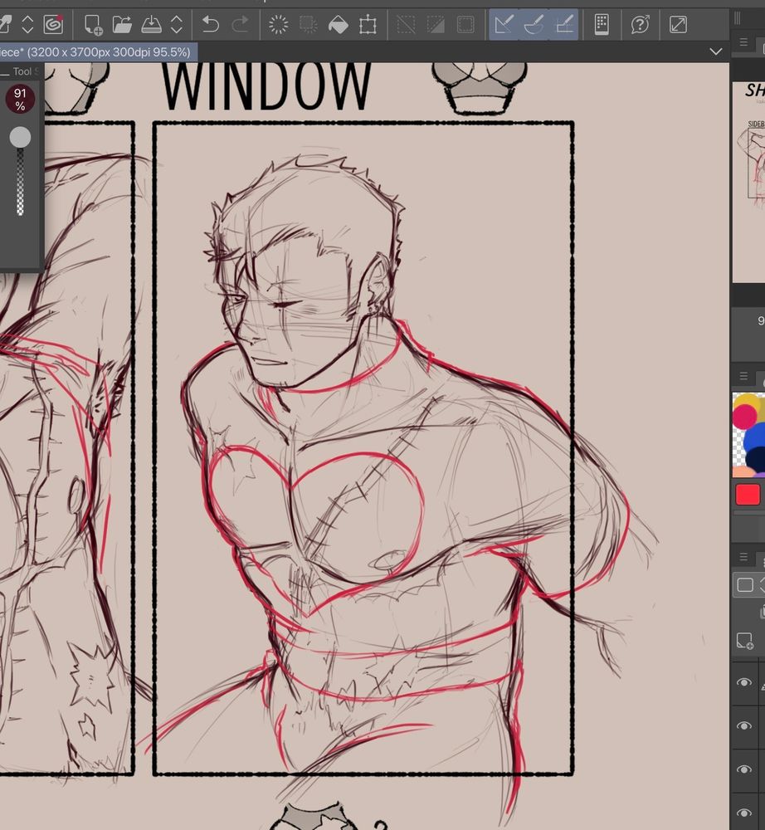Click the expand to full screen icon
Screen dimensions: 765x830
(678, 24)
